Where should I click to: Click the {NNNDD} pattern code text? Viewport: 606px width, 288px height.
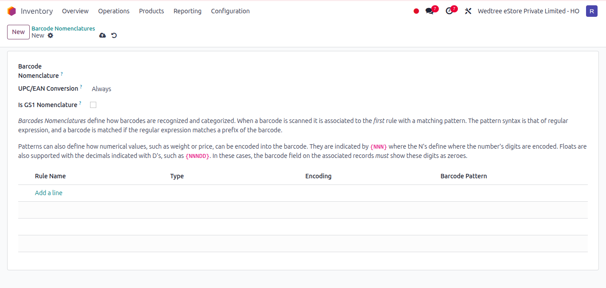(197, 156)
